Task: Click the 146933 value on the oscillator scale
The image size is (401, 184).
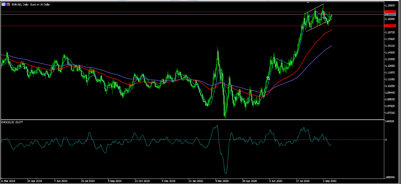Action: (x=390, y=121)
